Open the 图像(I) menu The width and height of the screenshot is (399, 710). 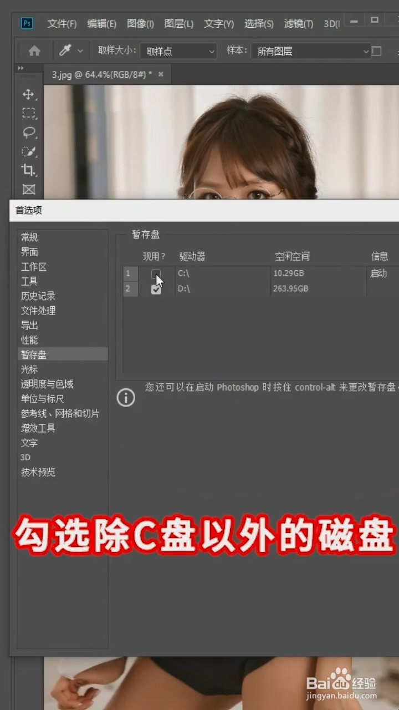click(140, 24)
